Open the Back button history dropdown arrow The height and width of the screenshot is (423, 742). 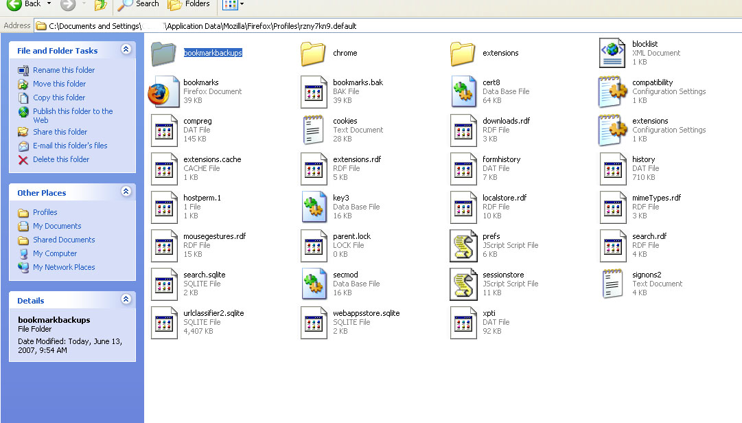[x=49, y=4]
